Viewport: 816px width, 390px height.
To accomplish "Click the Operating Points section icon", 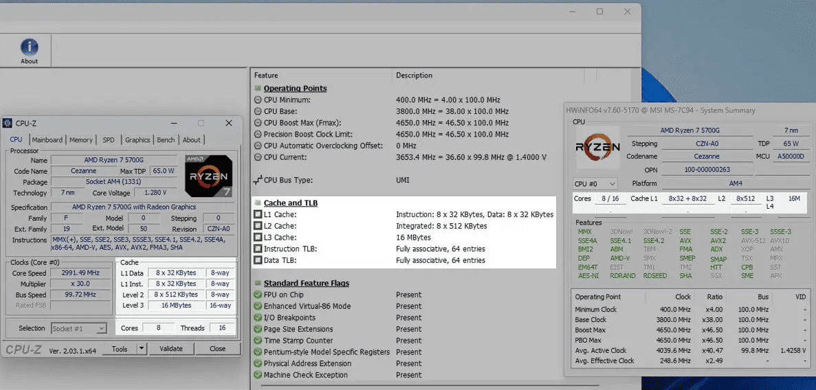I will point(258,89).
